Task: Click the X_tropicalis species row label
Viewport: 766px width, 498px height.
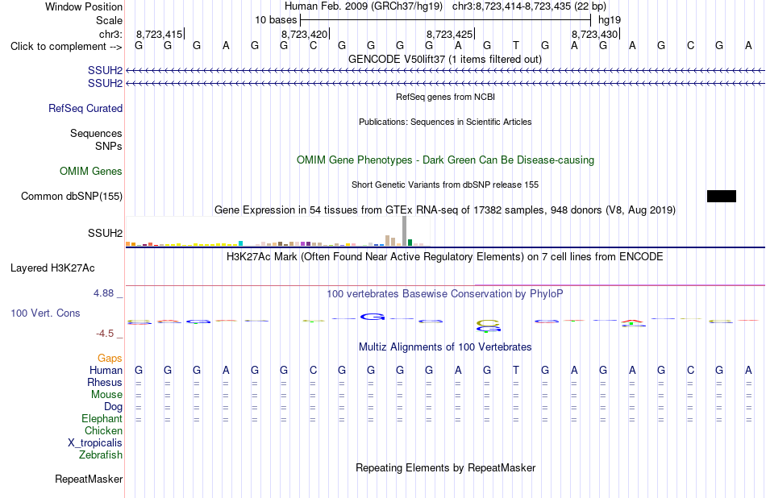Action: pyautogui.click(x=95, y=443)
